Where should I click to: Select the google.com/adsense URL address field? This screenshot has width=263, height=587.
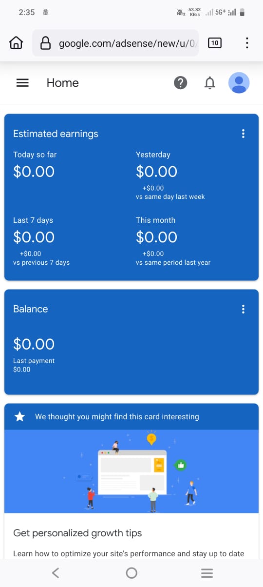point(115,43)
